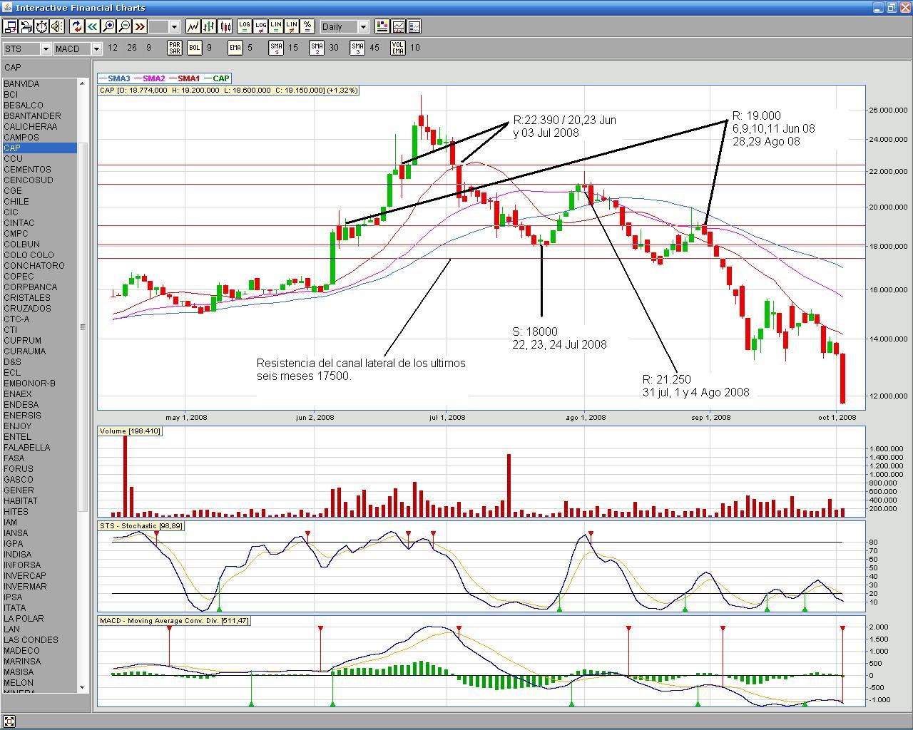The image size is (913, 730).
Task: Click the 'R: 21.250' annotation text
Action: (x=667, y=379)
